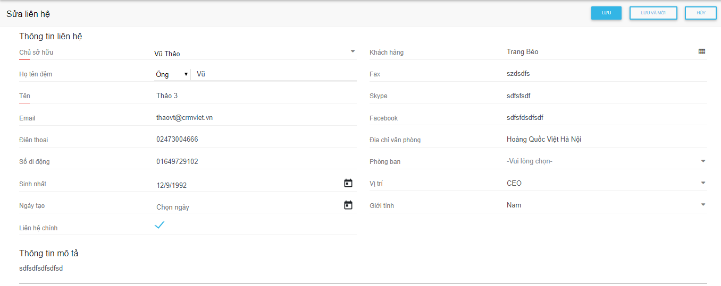Open the Ngày tạo calendar picker
This screenshot has width=721, height=286.
click(348, 205)
